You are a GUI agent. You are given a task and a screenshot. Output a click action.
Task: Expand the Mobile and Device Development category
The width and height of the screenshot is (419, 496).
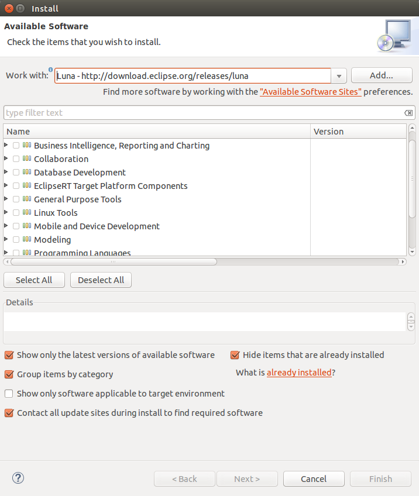6,226
